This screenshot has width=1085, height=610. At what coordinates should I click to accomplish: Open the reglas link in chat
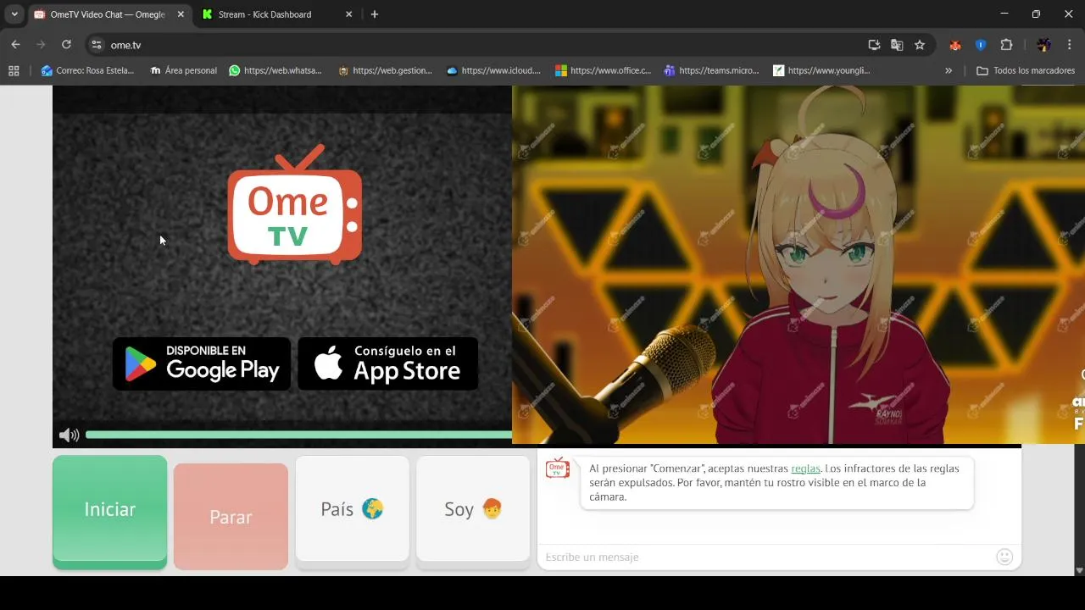[x=805, y=469]
